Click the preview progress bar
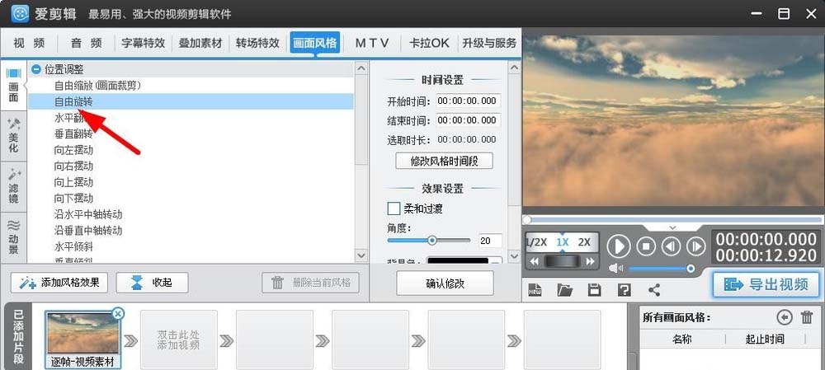 tap(673, 219)
